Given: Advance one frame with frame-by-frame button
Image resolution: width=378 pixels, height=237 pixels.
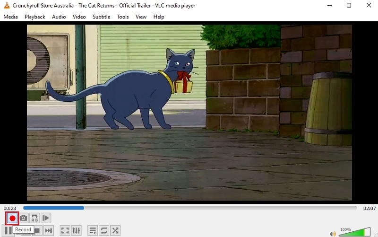Looking at the screenshot, I should coord(45,218).
